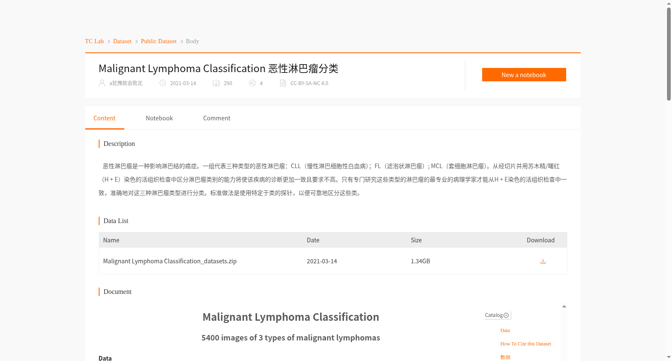Click the Download column header
The image size is (672, 361).
coord(541,240)
